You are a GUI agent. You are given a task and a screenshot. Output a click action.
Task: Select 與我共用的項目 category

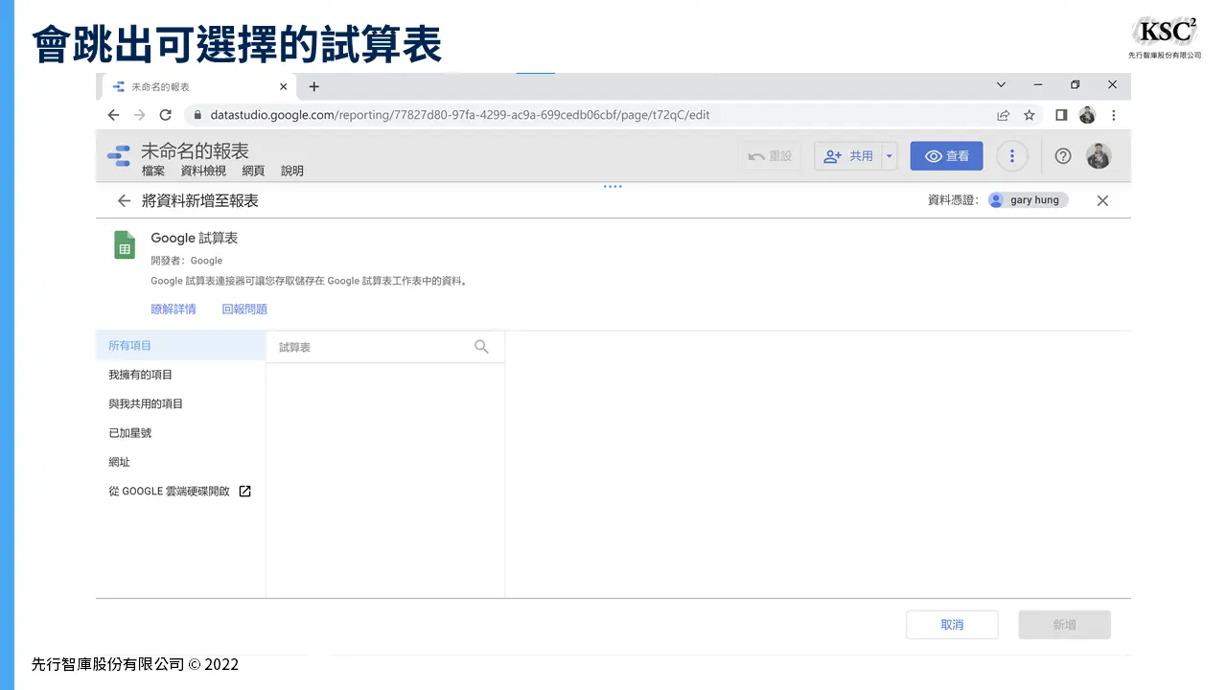click(x=180, y=403)
